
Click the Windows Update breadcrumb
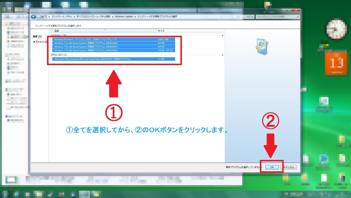[124, 17]
